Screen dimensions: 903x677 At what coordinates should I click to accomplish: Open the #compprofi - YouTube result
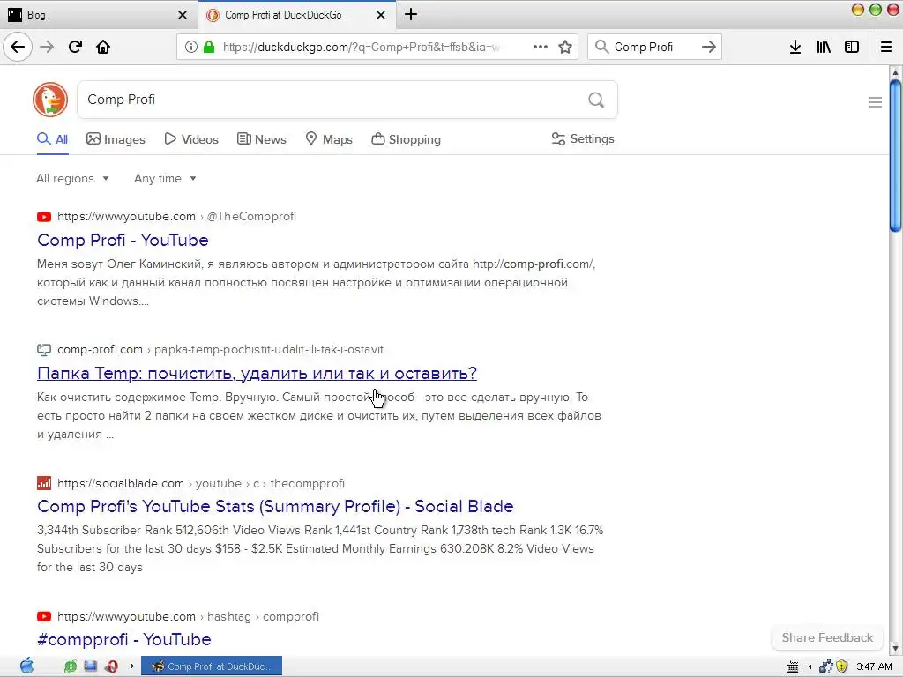pos(123,639)
